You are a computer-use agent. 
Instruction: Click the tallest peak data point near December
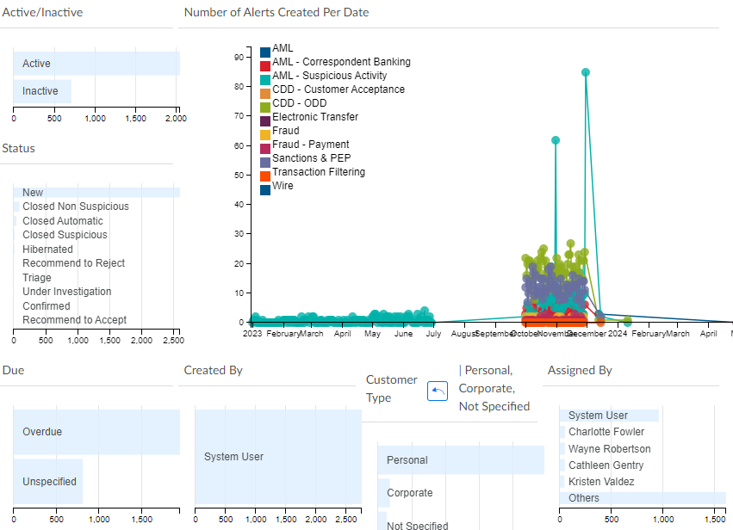click(x=587, y=72)
